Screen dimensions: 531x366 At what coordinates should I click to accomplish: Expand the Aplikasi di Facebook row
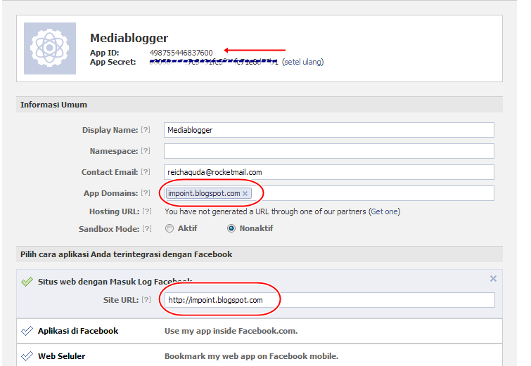pos(260,331)
